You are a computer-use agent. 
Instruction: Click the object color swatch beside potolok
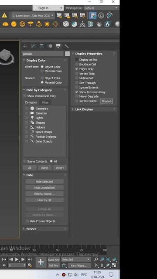[x=67, y=54]
